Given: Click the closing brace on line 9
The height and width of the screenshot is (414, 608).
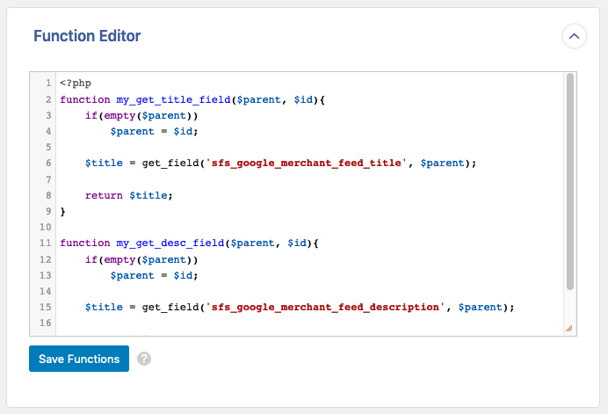Looking at the screenshot, I should coord(63,211).
